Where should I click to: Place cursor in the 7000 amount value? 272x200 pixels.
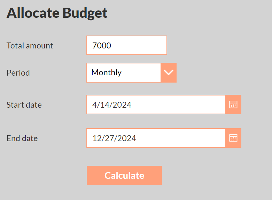click(x=102, y=46)
